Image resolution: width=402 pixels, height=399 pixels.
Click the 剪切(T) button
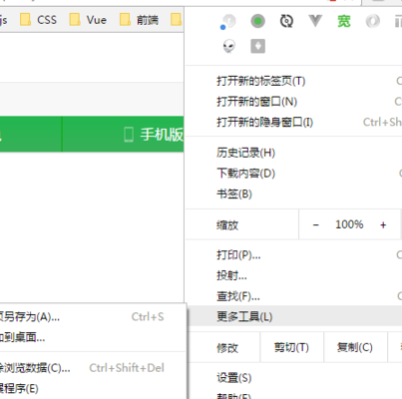291,347
